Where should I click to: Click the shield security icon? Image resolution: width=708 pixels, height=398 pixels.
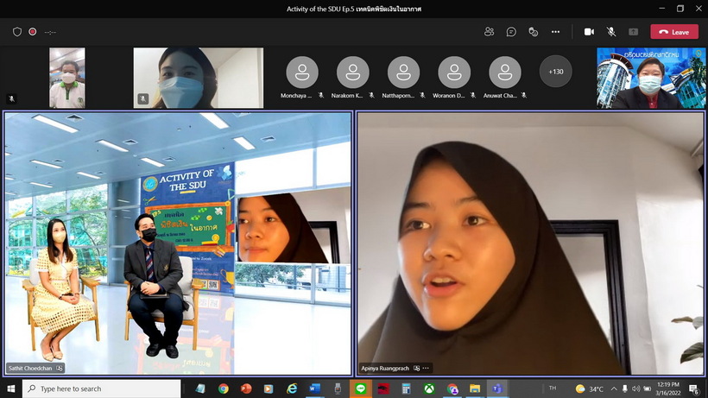point(17,32)
